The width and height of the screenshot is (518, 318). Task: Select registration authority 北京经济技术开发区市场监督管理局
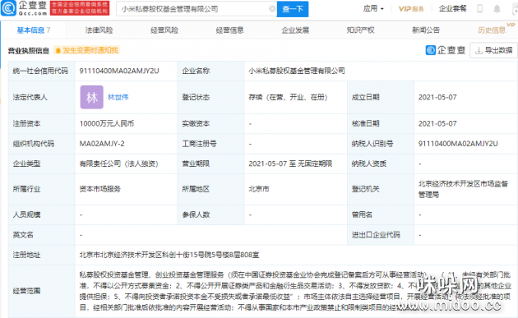pyautogui.click(x=463, y=189)
